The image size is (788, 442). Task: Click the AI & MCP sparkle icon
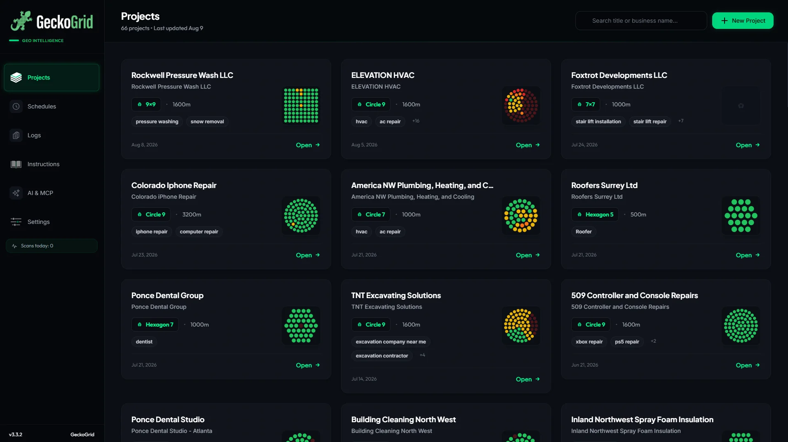[x=16, y=193]
